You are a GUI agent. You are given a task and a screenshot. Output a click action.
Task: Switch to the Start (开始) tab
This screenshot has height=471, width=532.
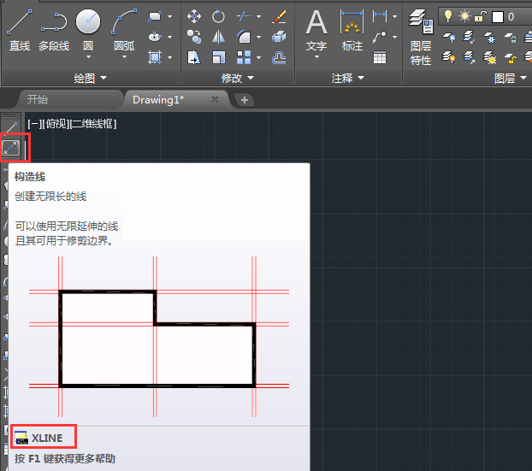tap(38, 99)
